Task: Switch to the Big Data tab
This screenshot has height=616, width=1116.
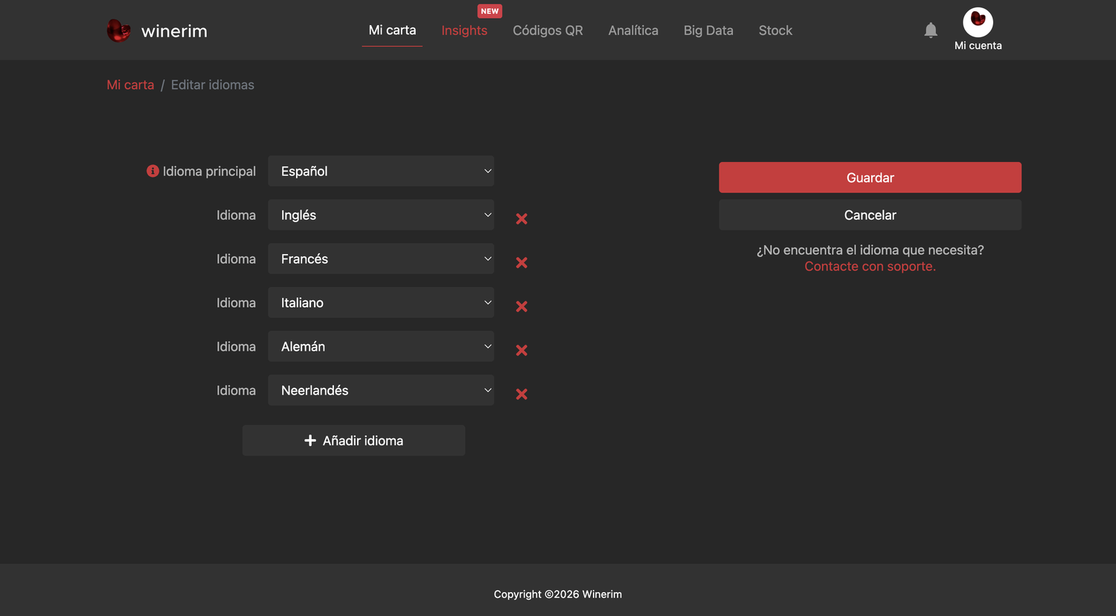Action: 708,30
